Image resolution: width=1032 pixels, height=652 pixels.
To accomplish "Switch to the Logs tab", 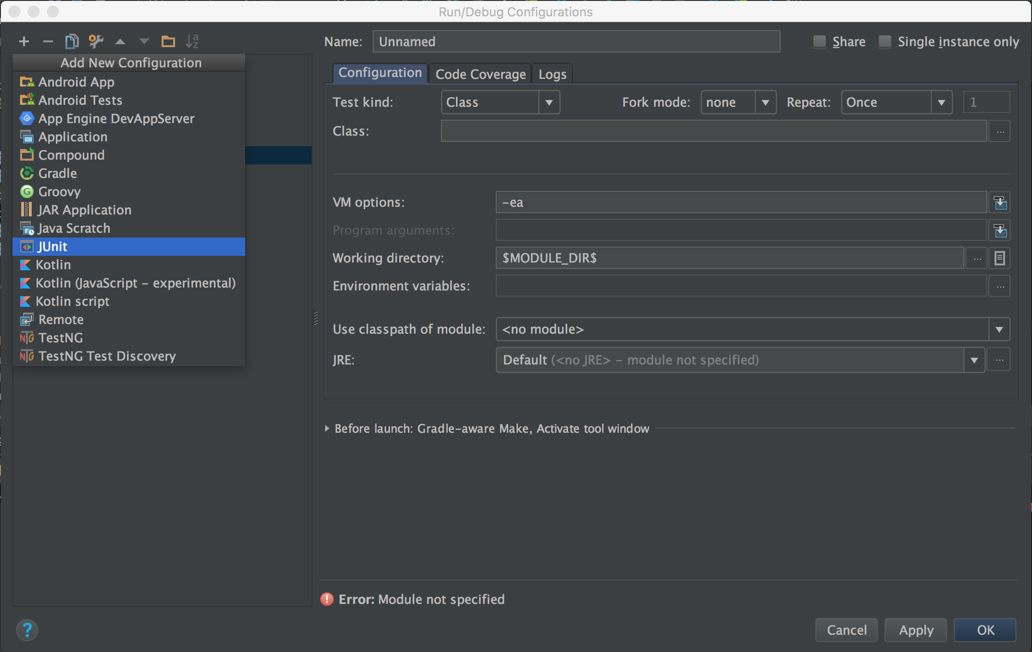I will (552, 74).
